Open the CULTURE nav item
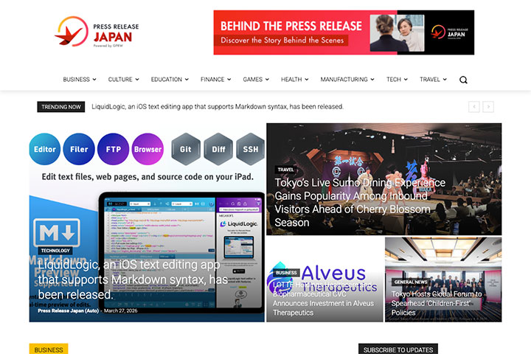The height and width of the screenshot is (354, 531). (x=120, y=79)
